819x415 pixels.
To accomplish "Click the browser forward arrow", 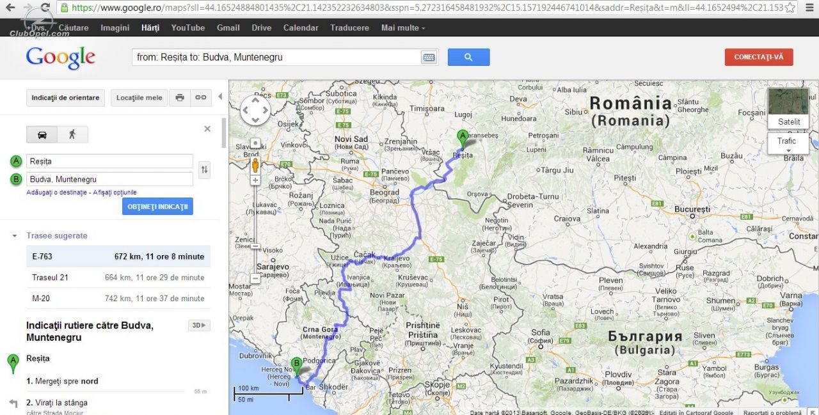I will point(28,8).
